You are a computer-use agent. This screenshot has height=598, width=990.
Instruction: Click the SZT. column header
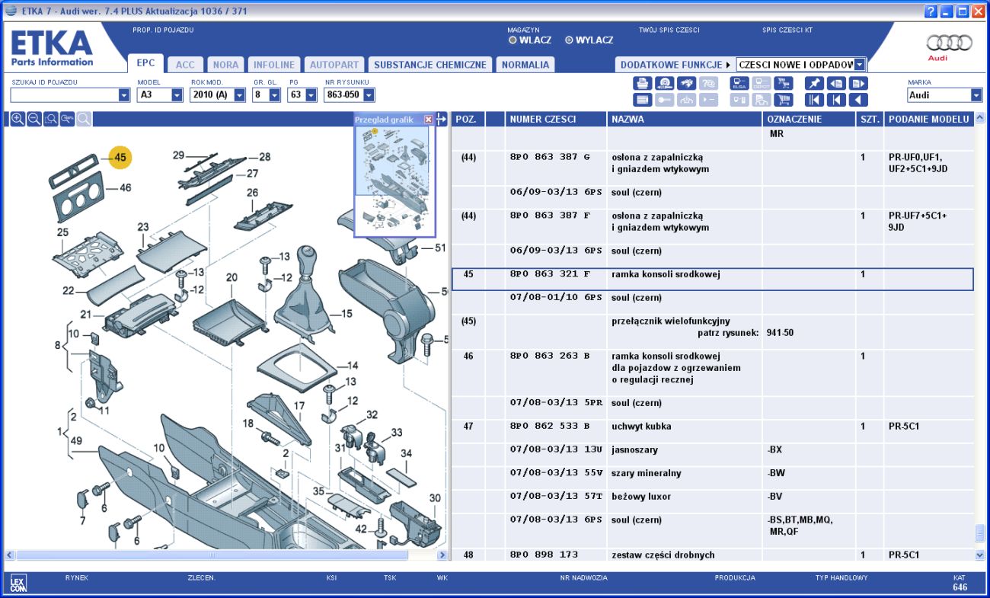coord(870,119)
